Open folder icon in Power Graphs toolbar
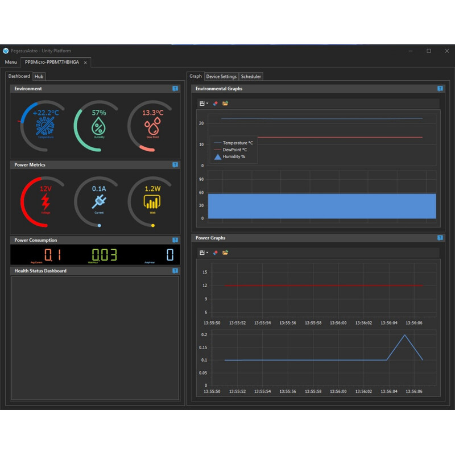Image resolution: width=455 pixels, height=455 pixels. point(225,253)
